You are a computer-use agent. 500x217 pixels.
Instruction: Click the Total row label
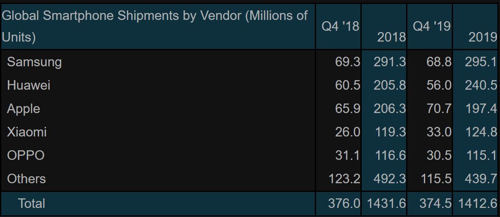[32, 203]
